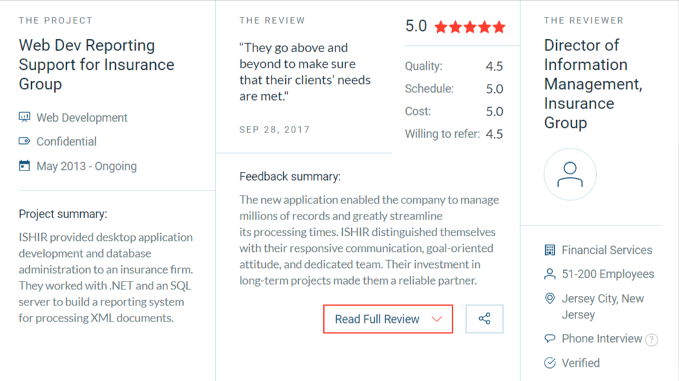
Task: Click the location pin icon
Action: (550, 298)
